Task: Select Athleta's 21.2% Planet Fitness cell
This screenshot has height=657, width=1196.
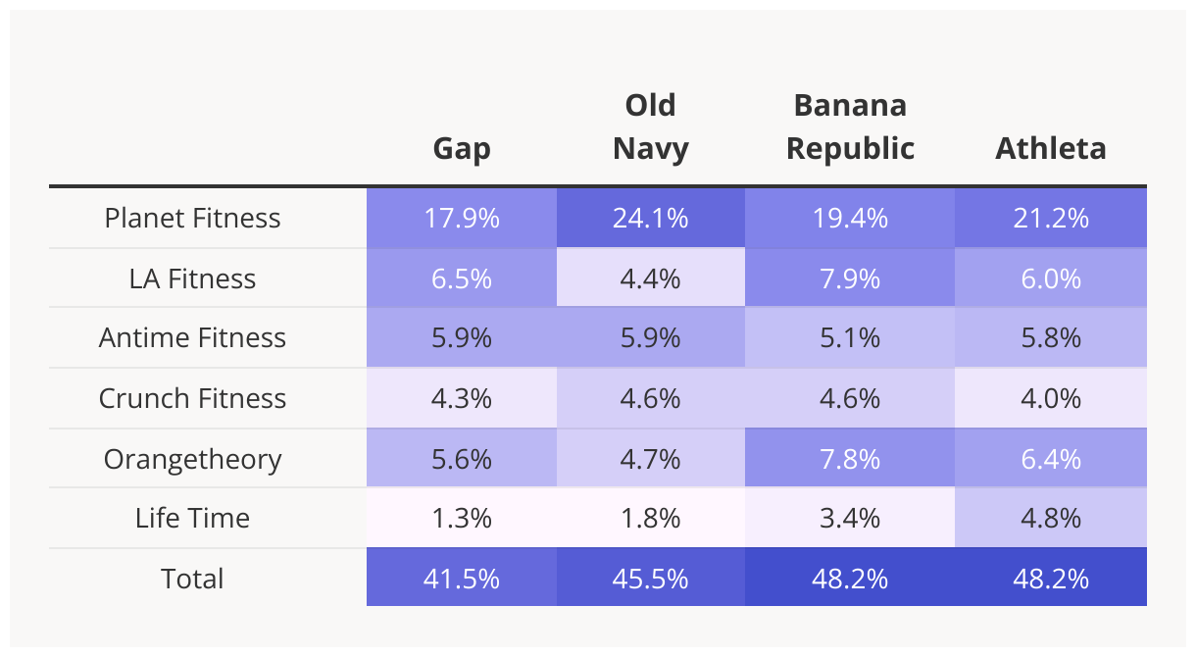Action: click(1051, 218)
